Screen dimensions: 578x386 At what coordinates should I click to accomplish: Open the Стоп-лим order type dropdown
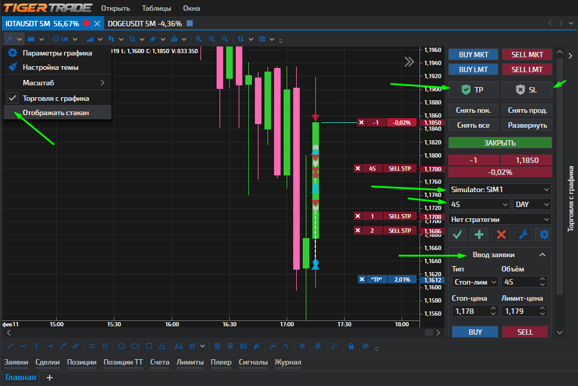point(475,282)
